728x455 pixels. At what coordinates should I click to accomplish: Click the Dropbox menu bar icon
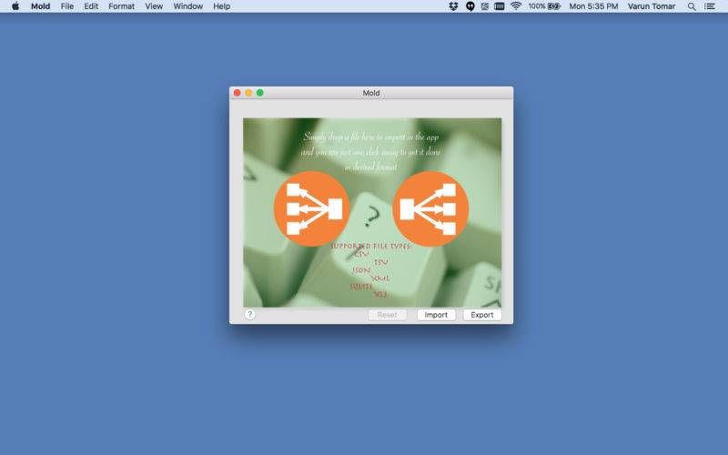click(453, 6)
